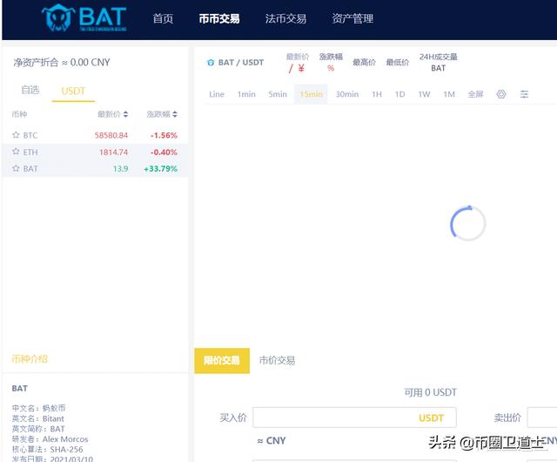Viewport: 557px width, 462px height.
Task: Click the chart loading spinner
Action: coord(468,223)
